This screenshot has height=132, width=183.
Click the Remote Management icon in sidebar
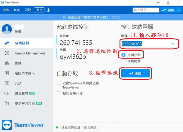(x=7, y=53)
